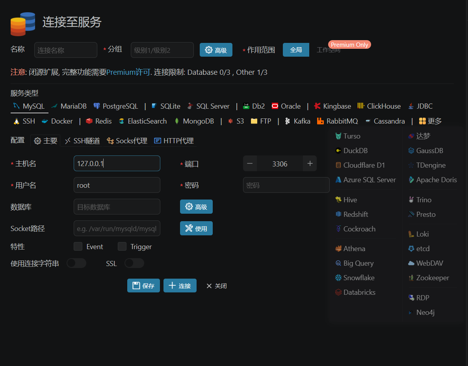
Task: Click the MongoDB leaf icon
Action: pyautogui.click(x=177, y=121)
